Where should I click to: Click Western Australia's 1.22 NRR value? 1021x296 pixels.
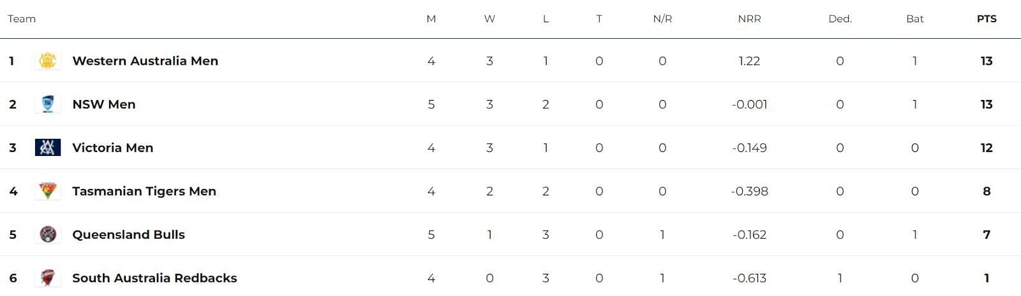[x=749, y=61]
